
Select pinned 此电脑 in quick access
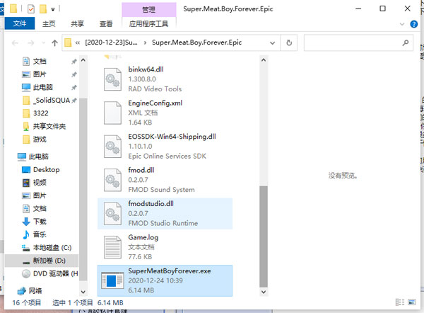[43, 87]
